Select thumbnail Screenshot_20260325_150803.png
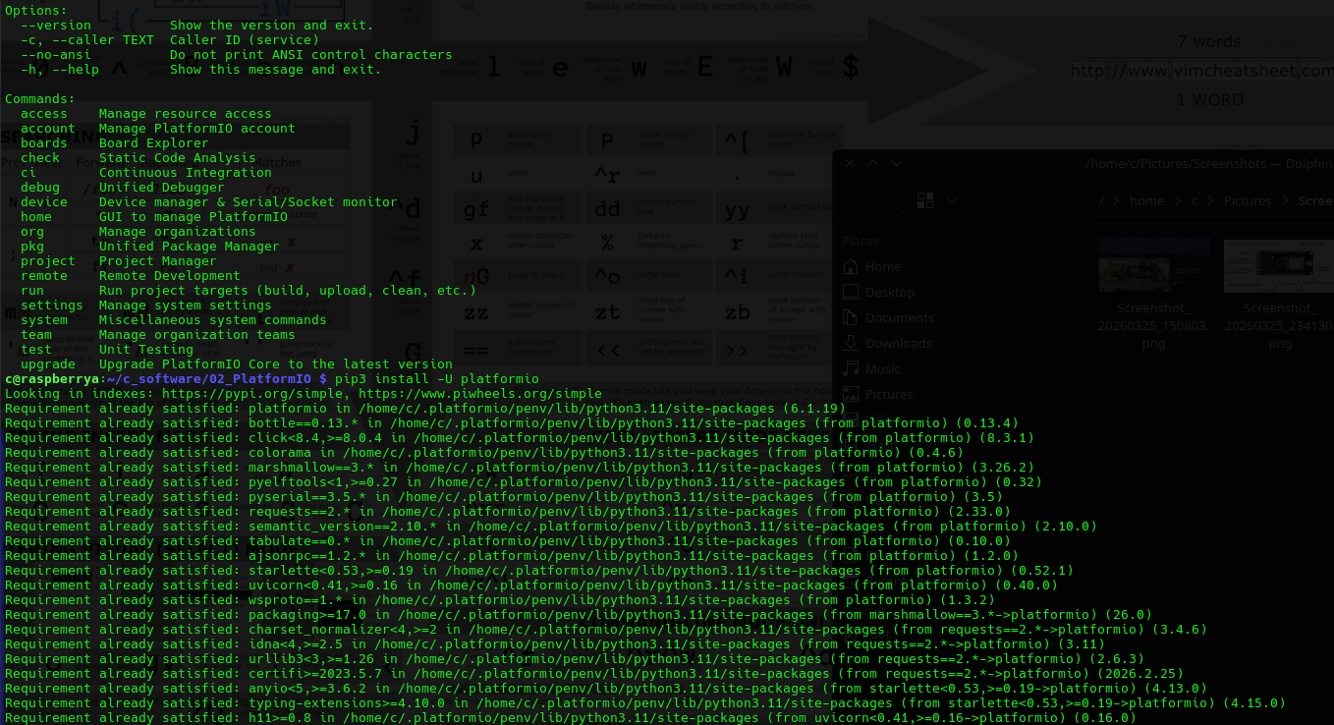Image resolution: width=1334 pixels, height=725 pixels. pyautogui.click(x=1152, y=265)
